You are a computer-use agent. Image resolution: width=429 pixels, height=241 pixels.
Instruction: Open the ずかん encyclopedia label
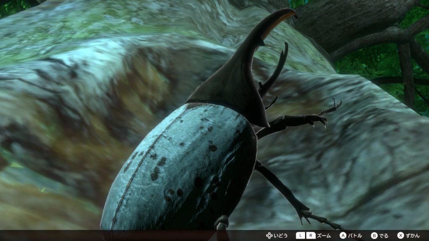412,236
